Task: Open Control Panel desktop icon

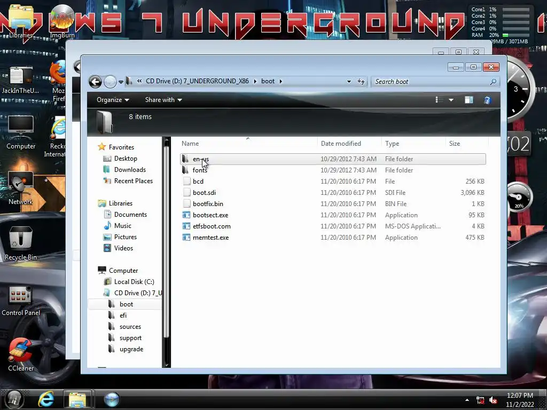Action: 21,301
